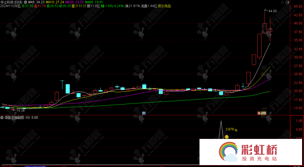
Task: Toggle the circle marker before MA5
Action: [x=26, y=2]
